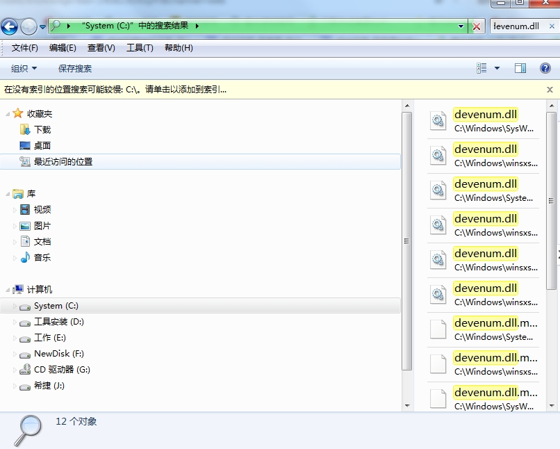This screenshot has height=449, width=560.
Task: Open the 帮助(H) menu
Action: click(x=179, y=48)
